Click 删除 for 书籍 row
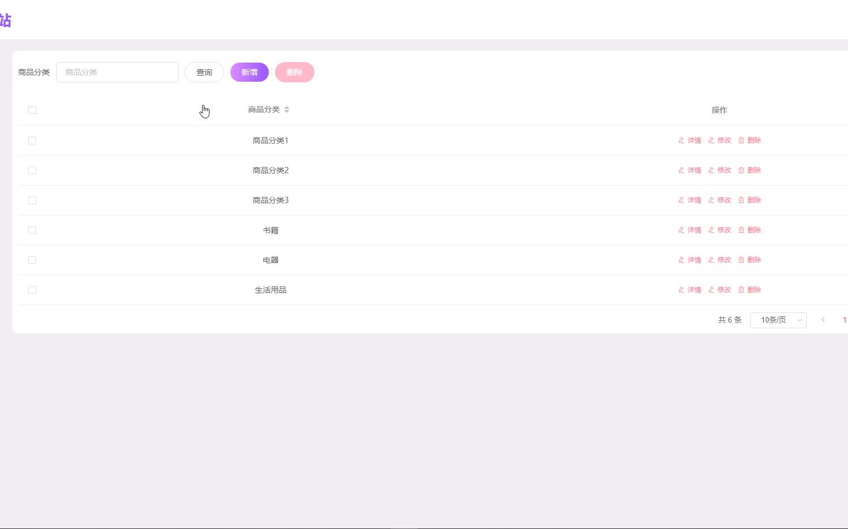The width and height of the screenshot is (848, 529). pyautogui.click(x=750, y=230)
